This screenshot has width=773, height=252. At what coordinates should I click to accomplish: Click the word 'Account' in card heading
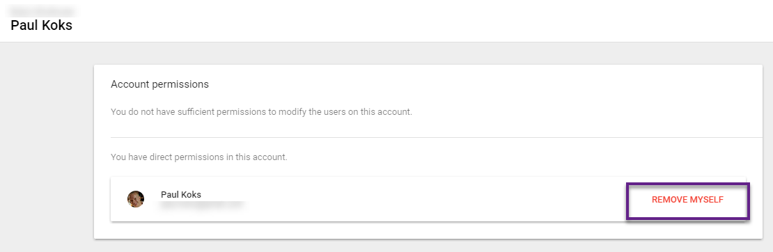tap(130, 84)
